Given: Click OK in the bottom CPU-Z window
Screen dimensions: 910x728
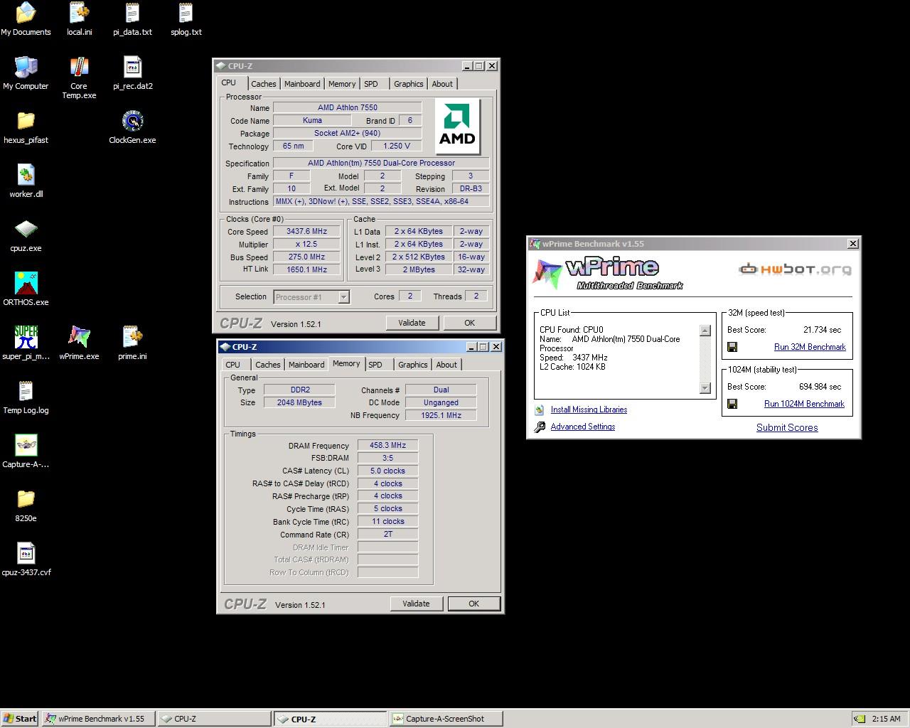Looking at the screenshot, I should click(473, 604).
